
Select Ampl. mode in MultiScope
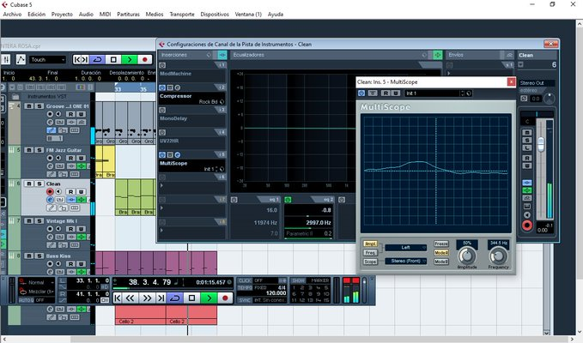[x=370, y=244]
